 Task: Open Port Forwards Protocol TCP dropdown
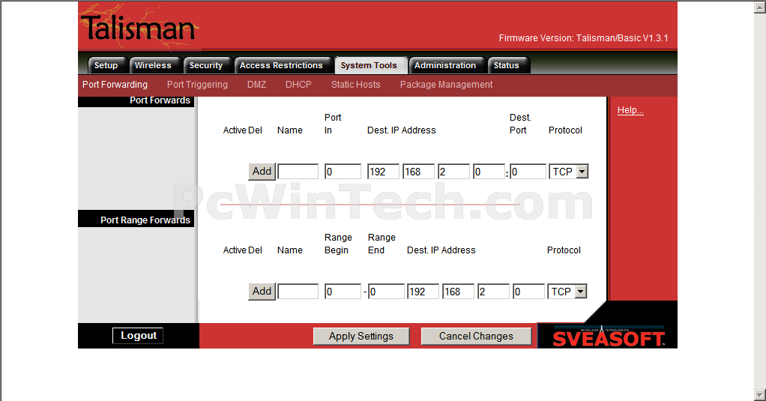[569, 172]
